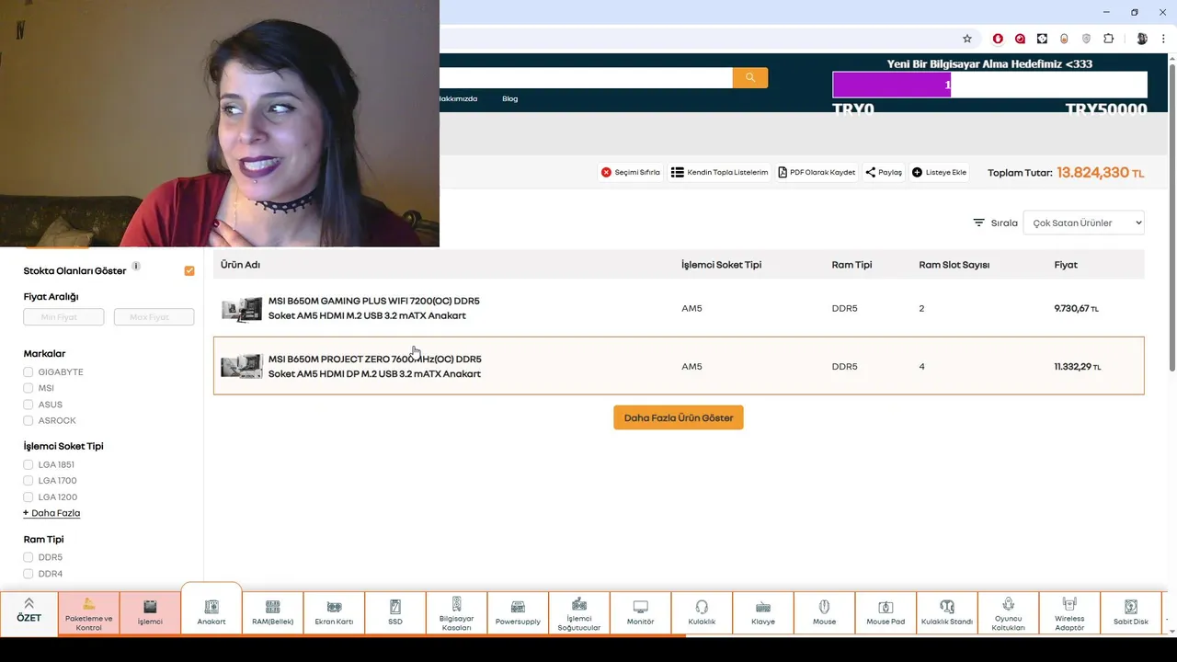
Task: Select MSI B650M PROJECT ZERO product name
Action: click(x=374, y=366)
